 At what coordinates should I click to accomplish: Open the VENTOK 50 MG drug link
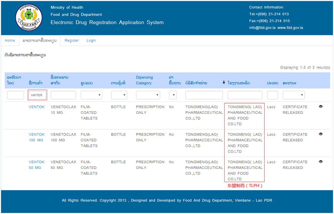pyautogui.click(x=37, y=165)
